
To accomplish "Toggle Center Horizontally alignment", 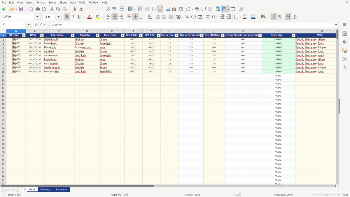I will pos(115,17).
